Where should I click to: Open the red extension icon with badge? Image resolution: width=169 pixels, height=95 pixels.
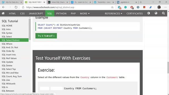tap(132, 7)
